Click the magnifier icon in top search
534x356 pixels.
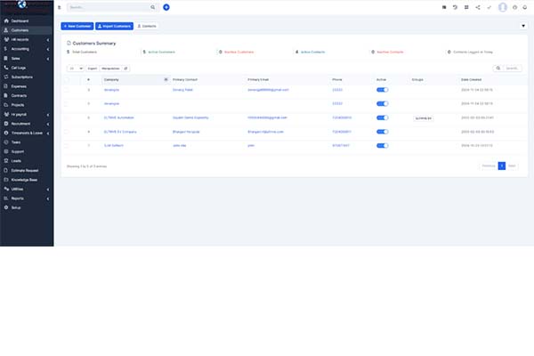point(152,7)
